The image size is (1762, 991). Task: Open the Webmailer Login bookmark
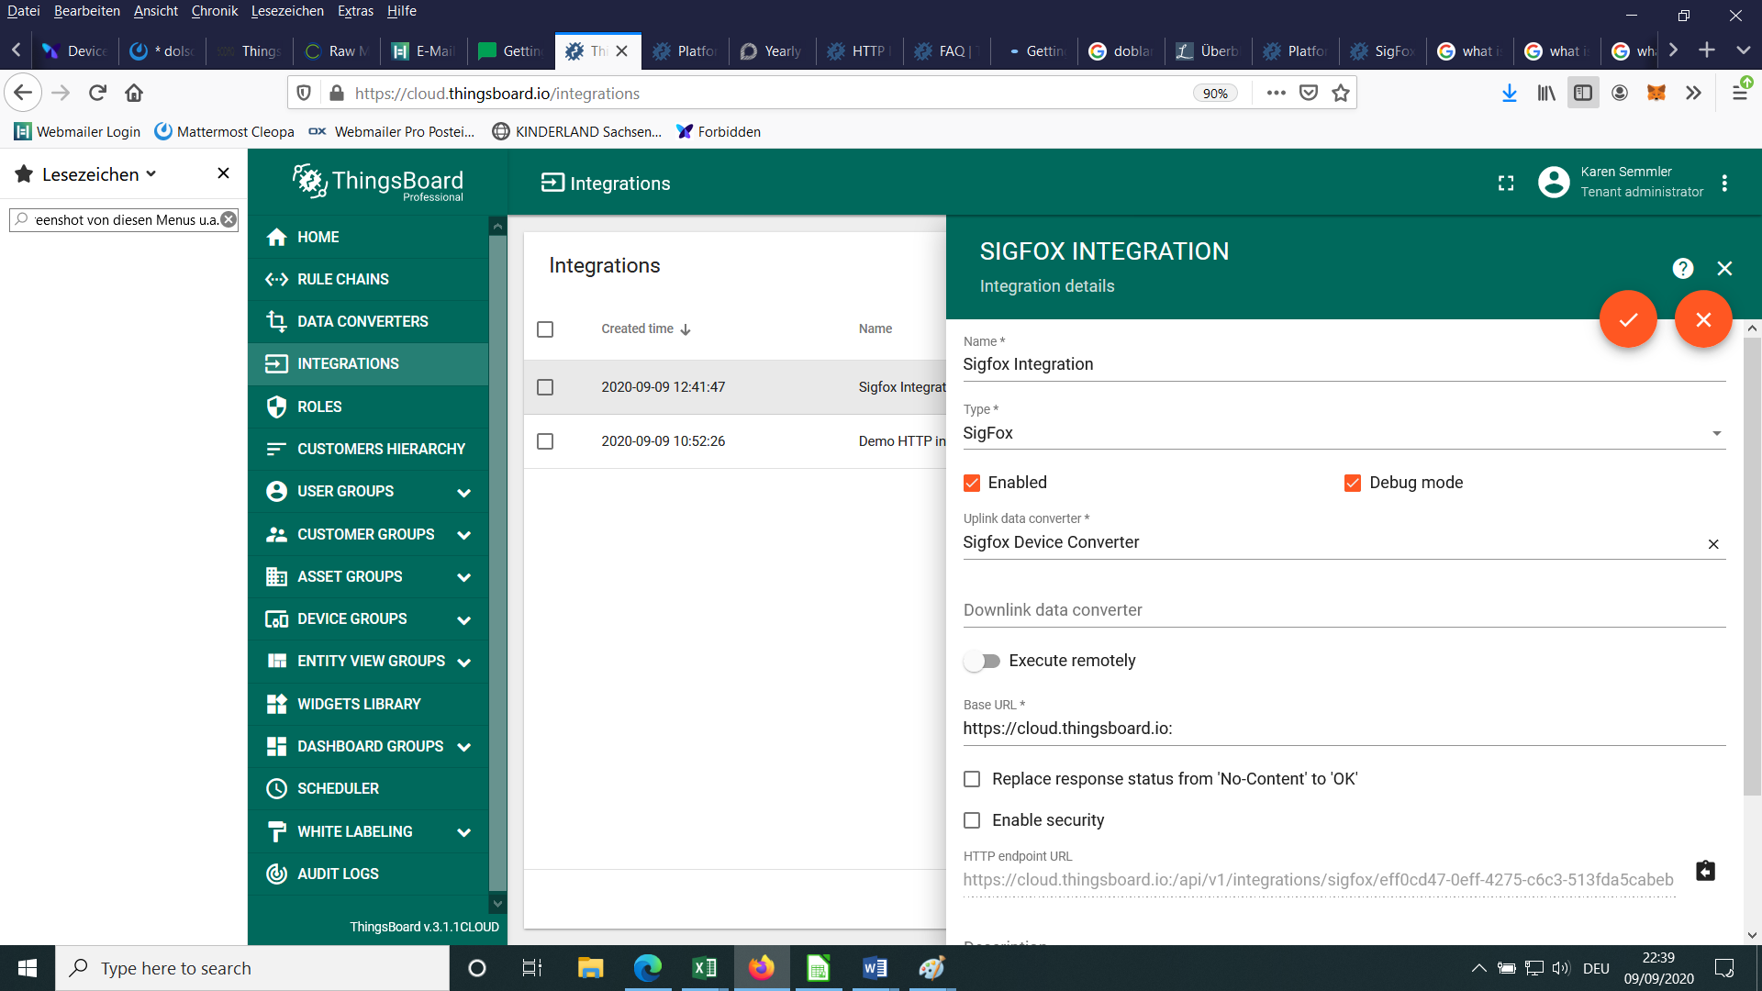click(x=77, y=131)
